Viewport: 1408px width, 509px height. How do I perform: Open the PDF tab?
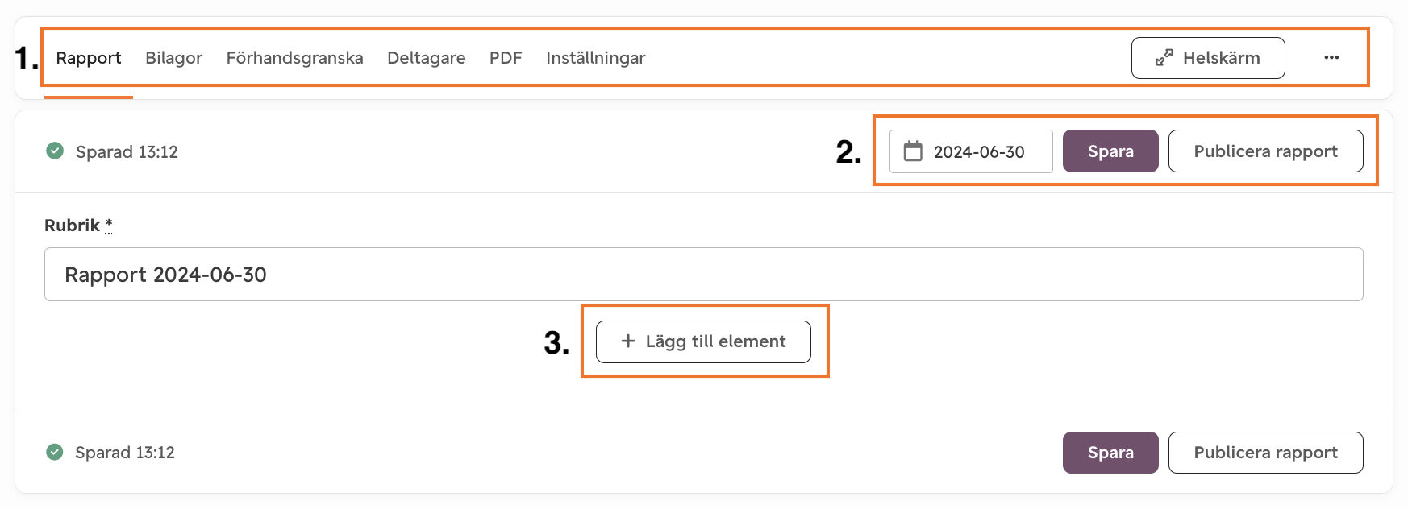pos(506,58)
